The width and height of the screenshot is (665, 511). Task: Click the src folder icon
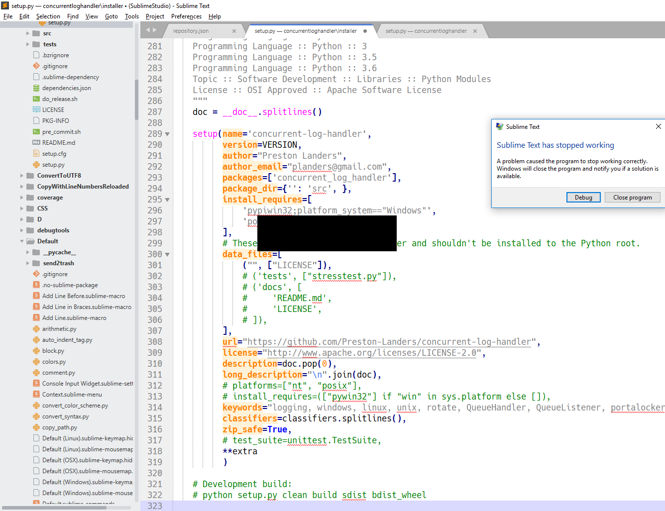[36, 33]
